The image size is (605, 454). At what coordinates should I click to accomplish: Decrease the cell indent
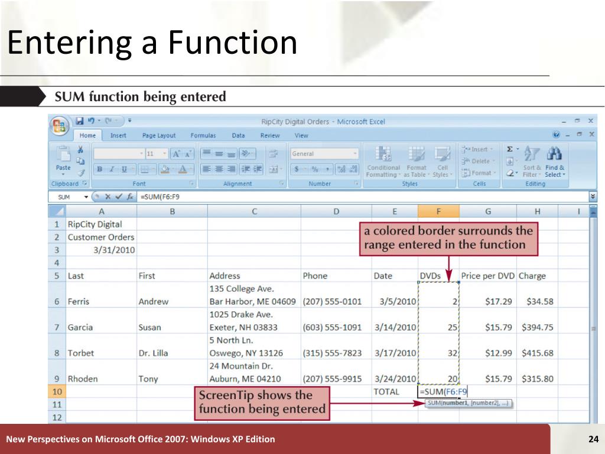pyautogui.click(x=245, y=169)
